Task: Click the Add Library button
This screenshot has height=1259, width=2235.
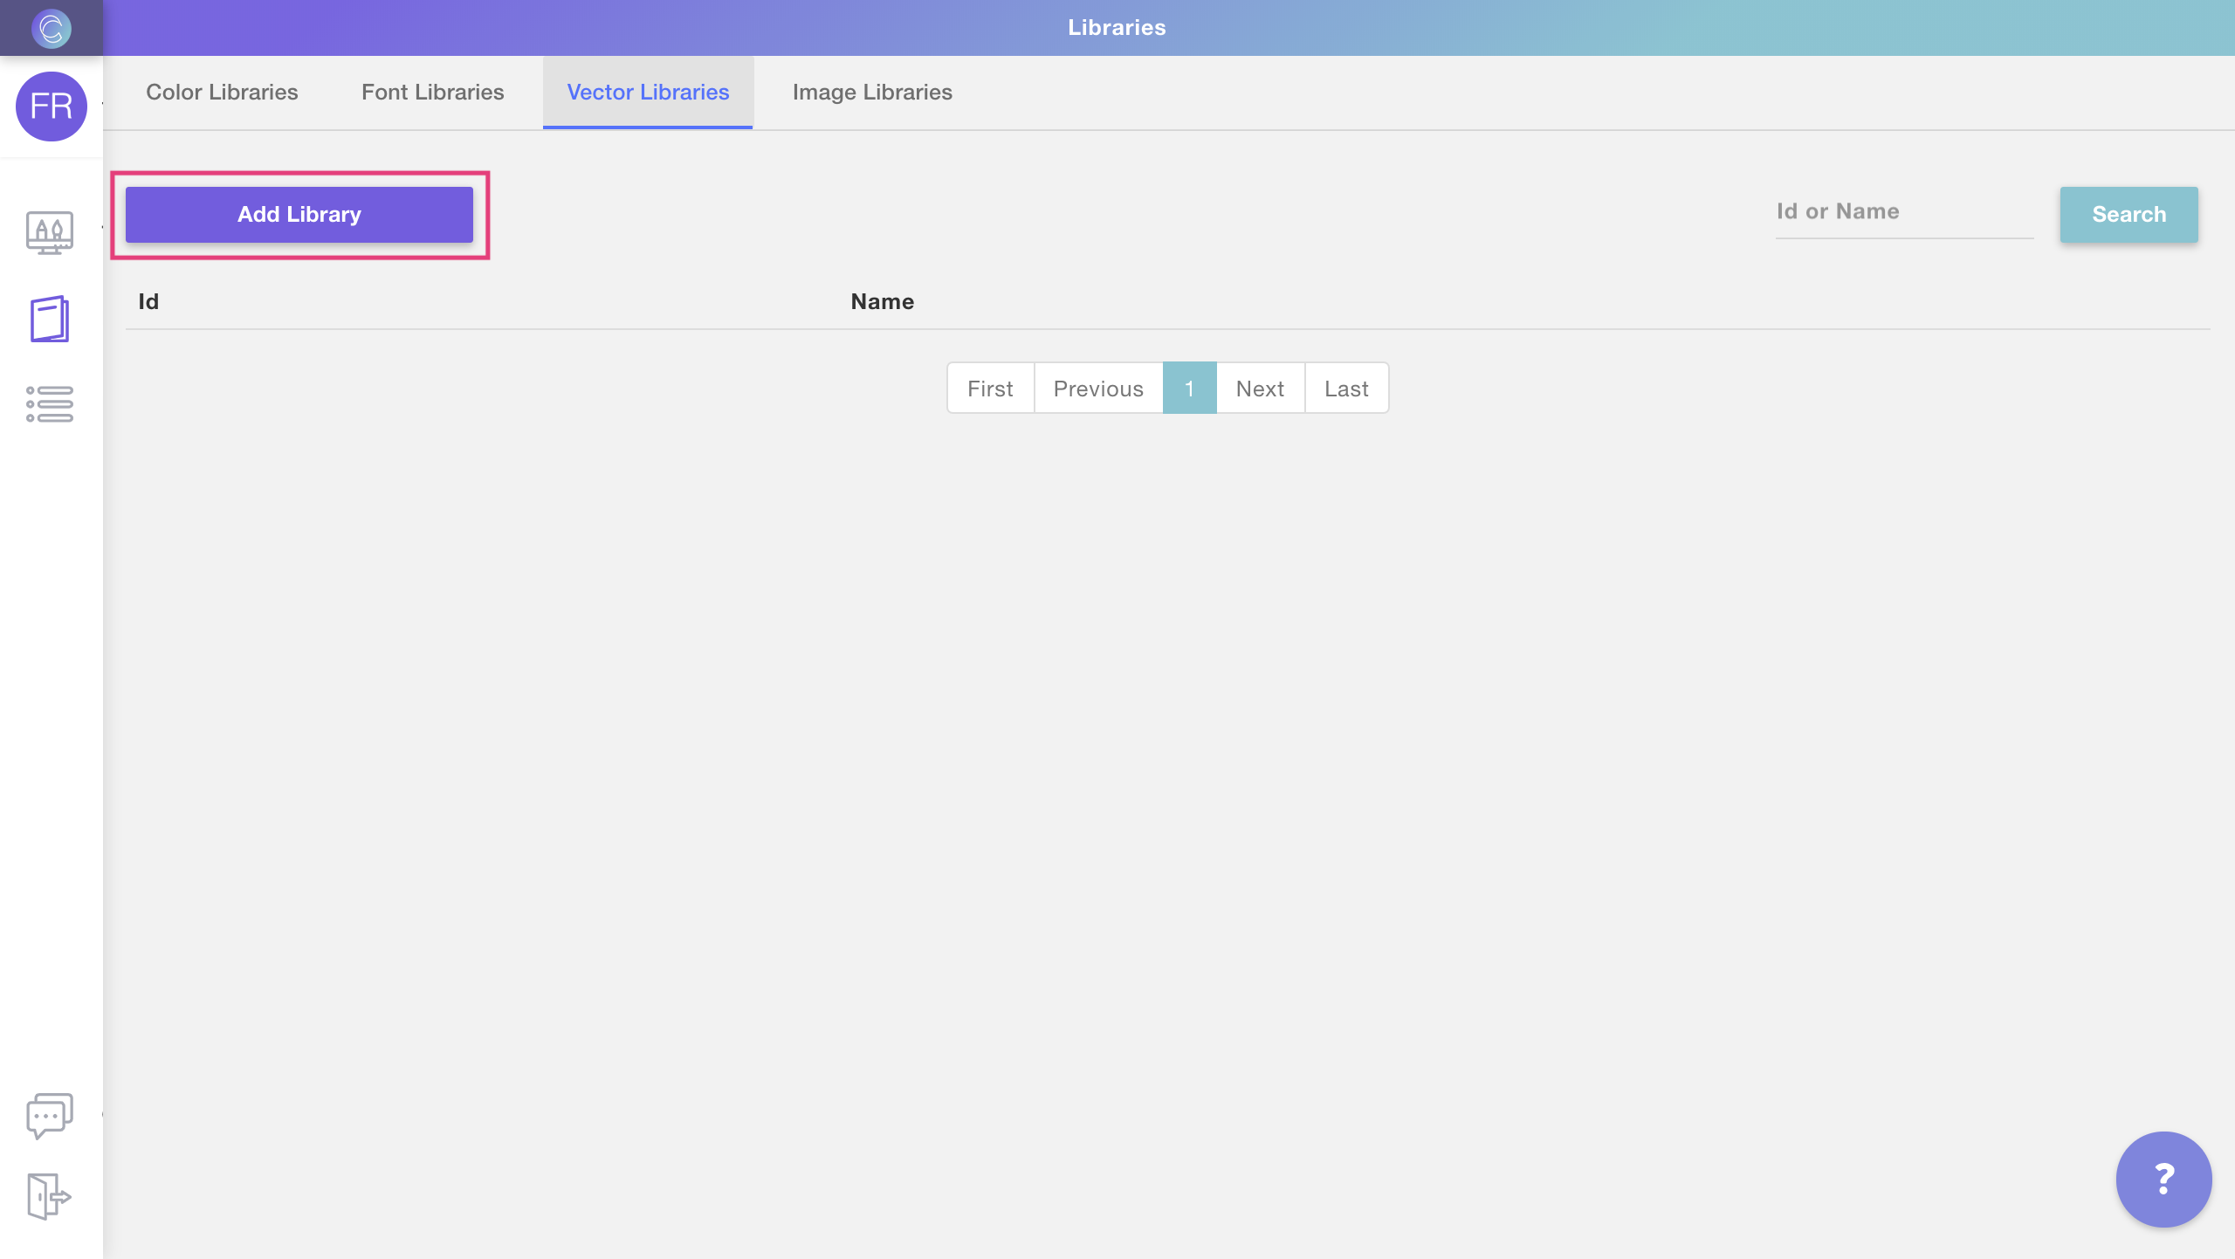Action: [x=299, y=214]
